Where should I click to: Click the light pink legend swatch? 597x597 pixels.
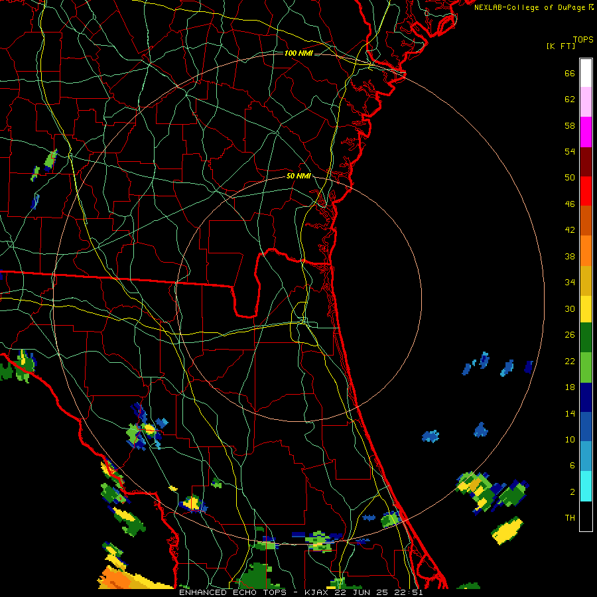pos(586,102)
